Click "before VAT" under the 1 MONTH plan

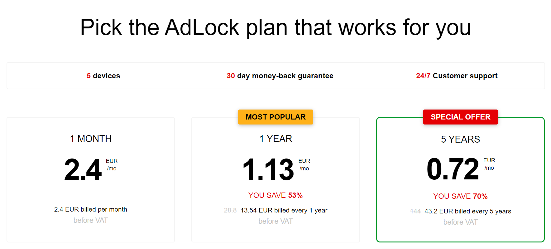(x=91, y=220)
